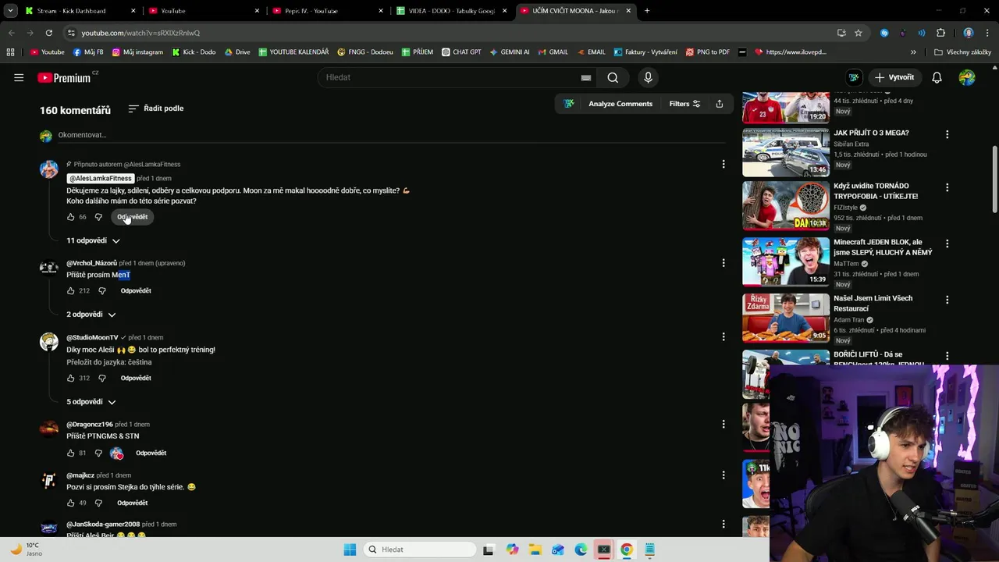The height and width of the screenshot is (562, 999).
Task: Like the Dragoncz196 comment
Action: pos(71,453)
